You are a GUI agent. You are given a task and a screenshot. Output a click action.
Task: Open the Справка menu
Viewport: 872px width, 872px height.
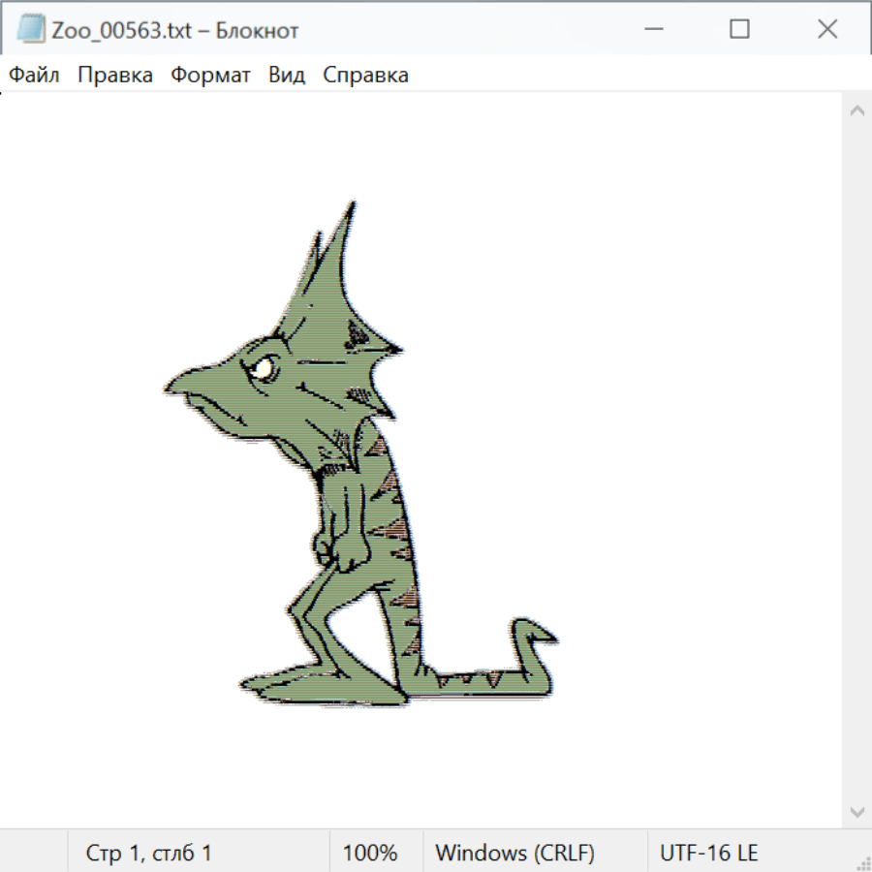click(x=365, y=76)
